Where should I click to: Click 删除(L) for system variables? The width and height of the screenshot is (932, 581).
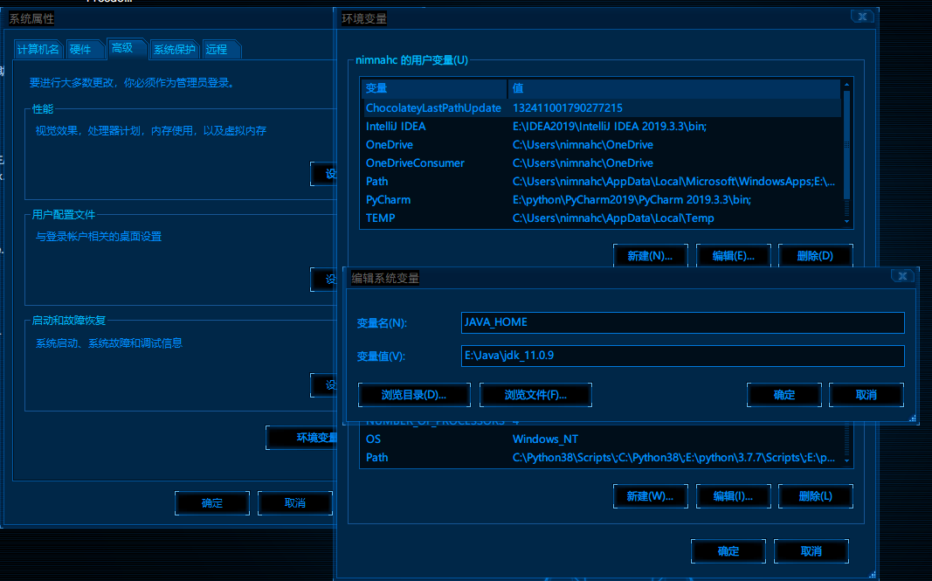pyautogui.click(x=816, y=496)
